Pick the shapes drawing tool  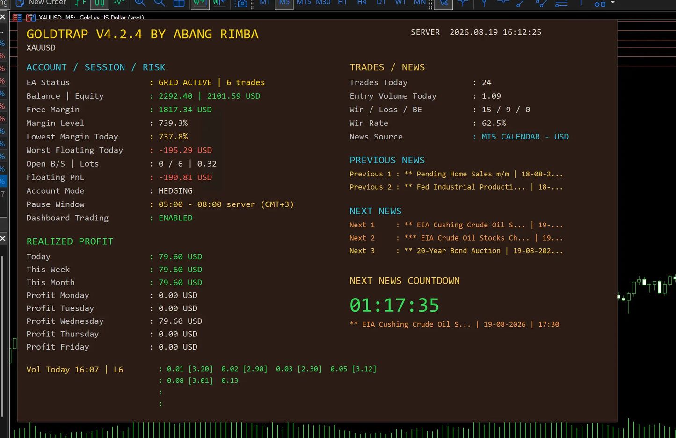pyautogui.click(x=600, y=3)
